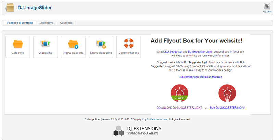Click the DJ Extensions footer logo
This screenshot has height=140, width=274.
137,130
